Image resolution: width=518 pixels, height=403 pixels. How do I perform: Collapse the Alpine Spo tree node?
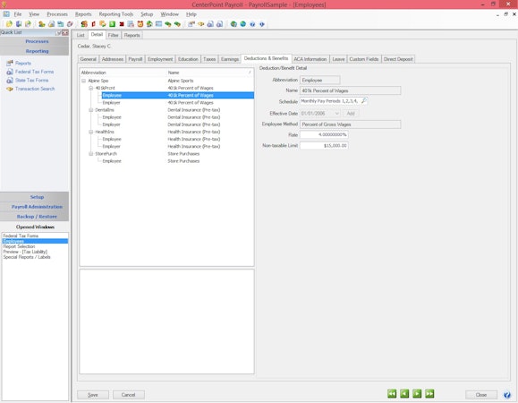point(83,81)
